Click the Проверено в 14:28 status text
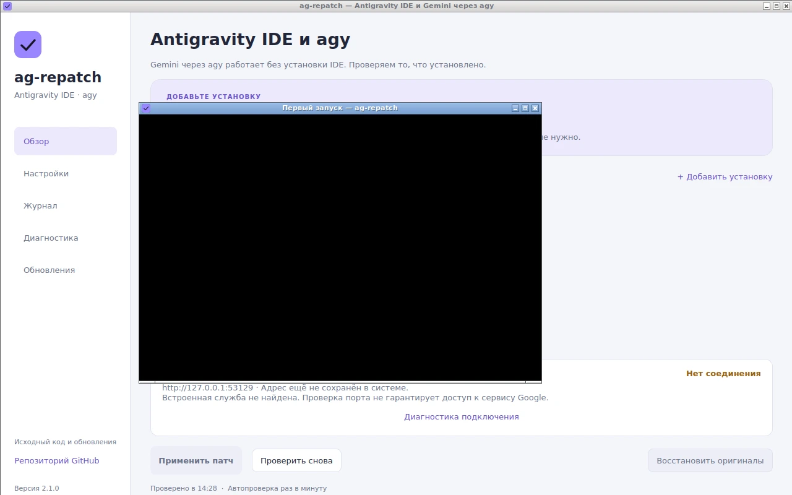The width and height of the screenshot is (792, 495). click(184, 488)
